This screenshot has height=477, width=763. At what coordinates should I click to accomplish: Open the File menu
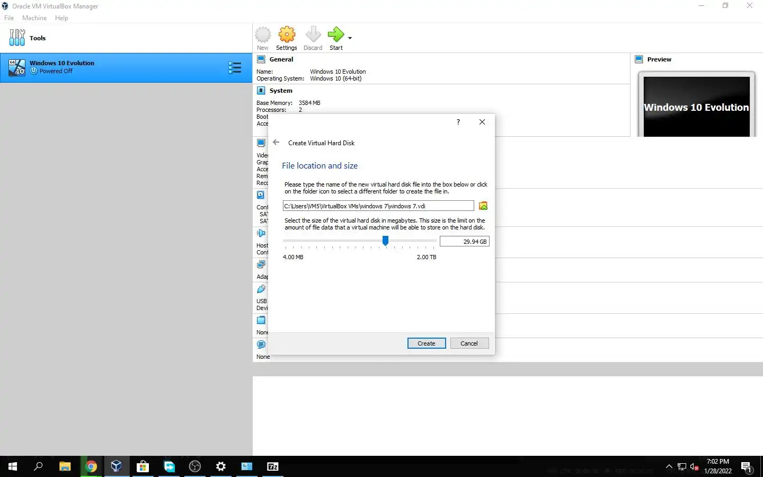pyautogui.click(x=9, y=18)
